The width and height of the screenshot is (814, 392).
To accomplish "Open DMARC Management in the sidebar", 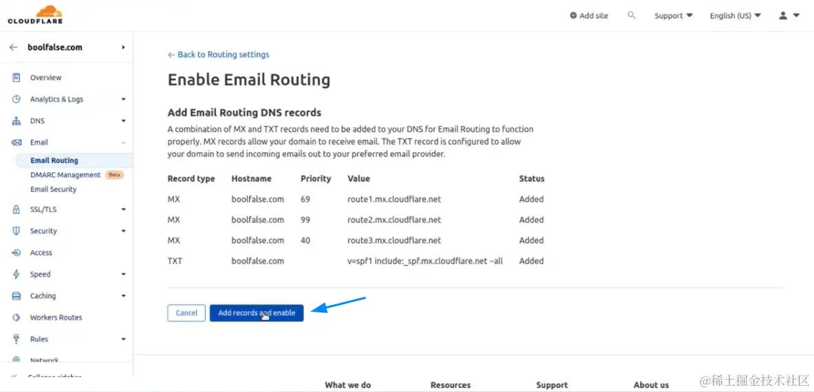I will tap(65, 175).
